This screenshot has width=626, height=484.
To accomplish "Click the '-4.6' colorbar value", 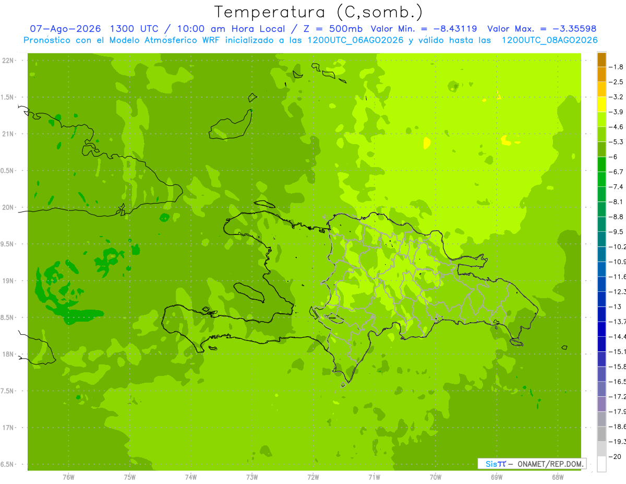I will tap(617, 127).
